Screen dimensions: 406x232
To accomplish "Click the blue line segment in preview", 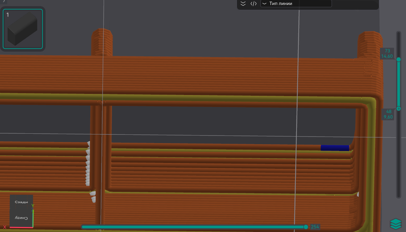I will pos(335,148).
